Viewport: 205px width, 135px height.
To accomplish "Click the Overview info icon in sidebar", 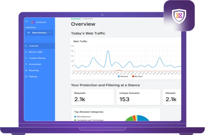I will pyautogui.click(x=26, y=46).
